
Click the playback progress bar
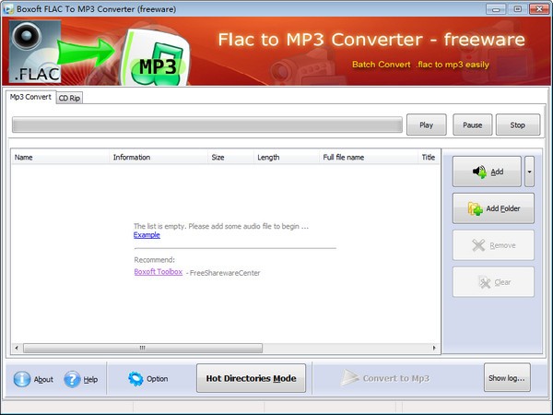click(207, 125)
